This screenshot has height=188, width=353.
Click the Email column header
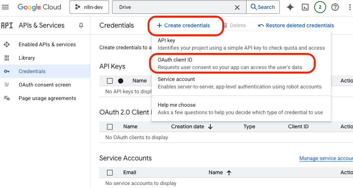point(130,172)
